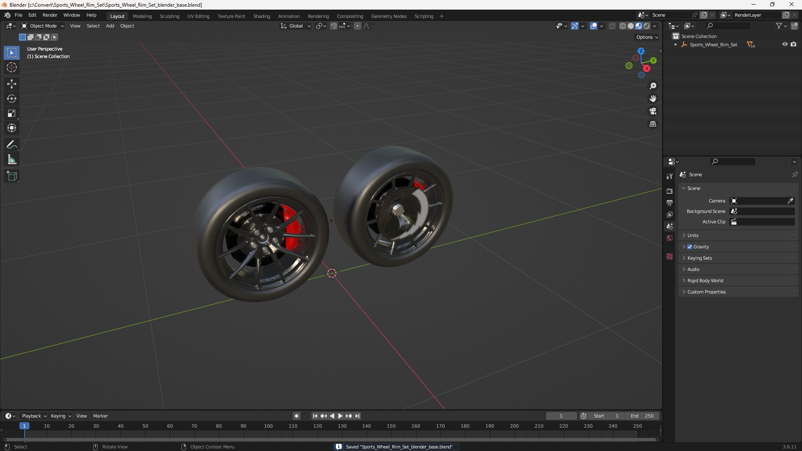Open the viewport Options dropdown
The height and width of the screenshot is (451, 802).
647,37
